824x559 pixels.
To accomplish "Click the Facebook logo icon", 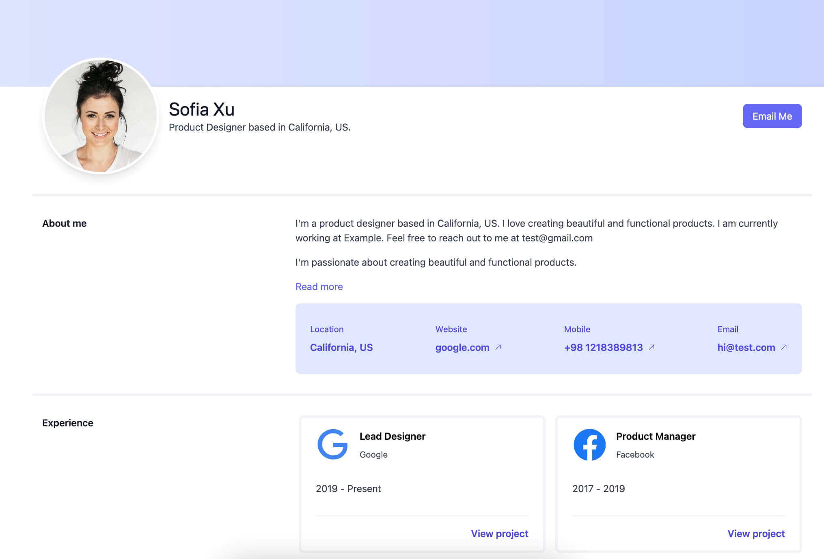I will pyautogui.click(x=589, y=445).
